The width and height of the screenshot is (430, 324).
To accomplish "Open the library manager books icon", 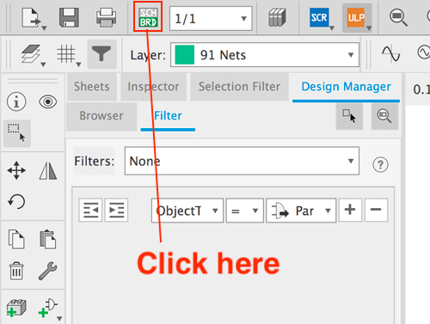I will (277, 17).
